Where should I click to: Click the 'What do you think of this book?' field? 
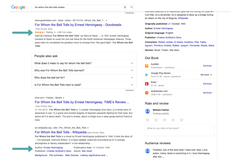179,130
